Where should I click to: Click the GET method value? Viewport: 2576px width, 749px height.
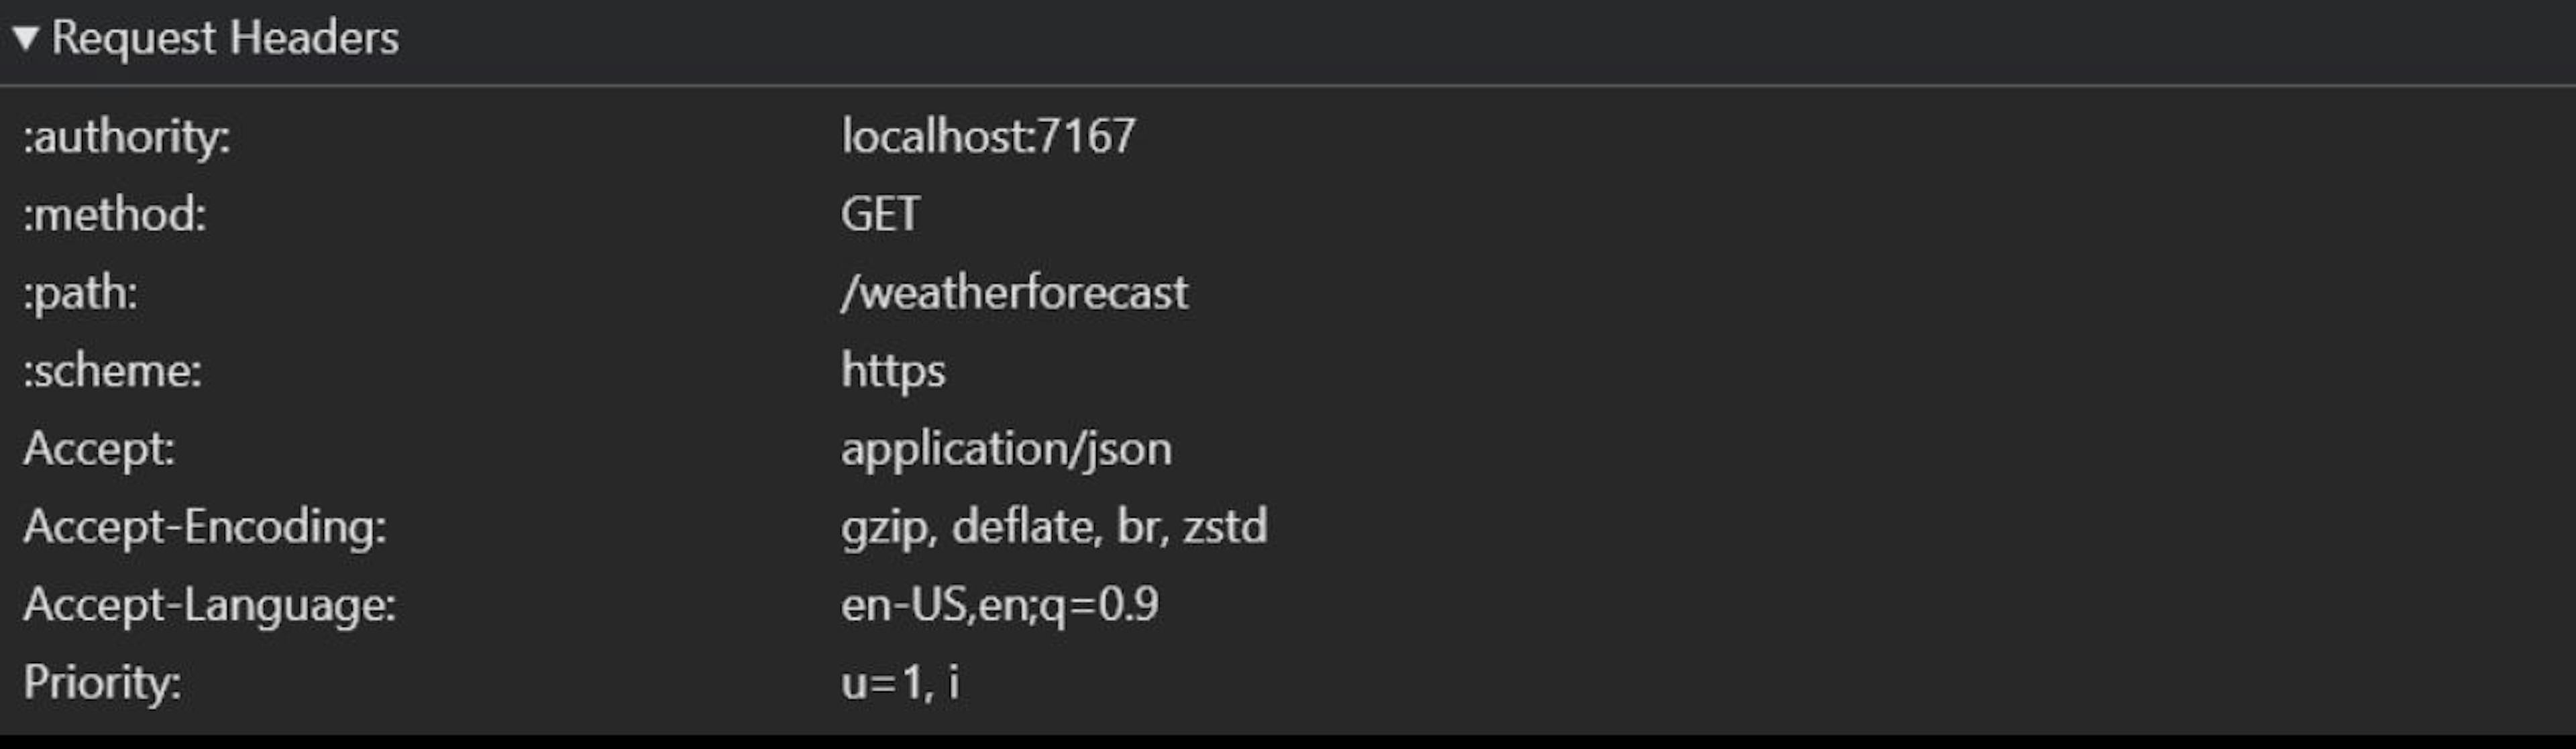coord(880,215)
